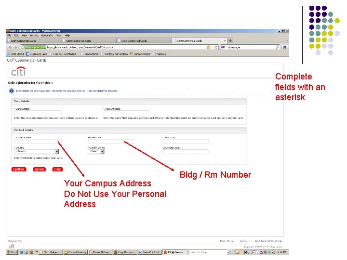Image resolution: width=347 pixels, height=260 pixels.
Task: Click the Customize Links bookmark
Action: point(37,54)
